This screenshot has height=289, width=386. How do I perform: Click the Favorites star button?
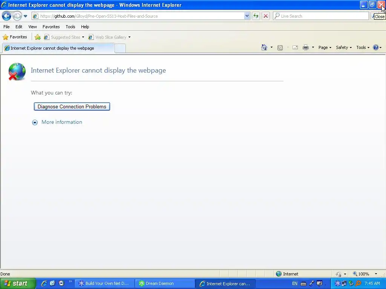click(15, 37)
